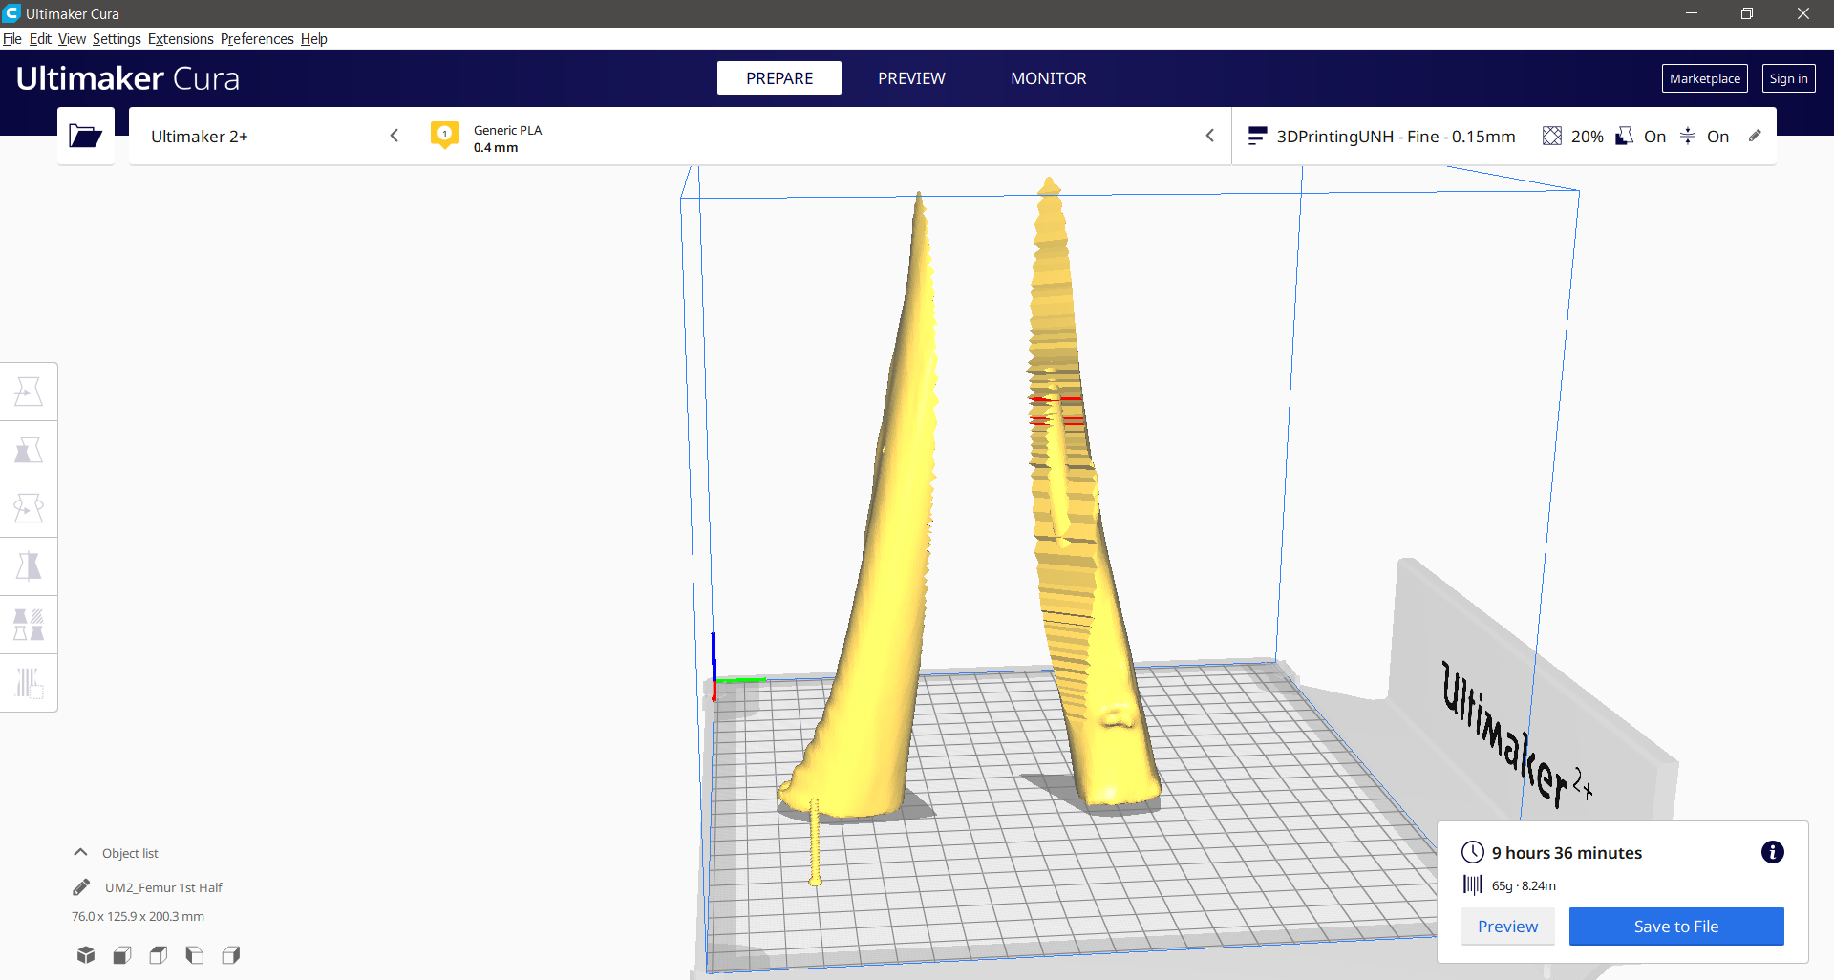
Task: Click the print profile layers icon
Action: pos(1257,136)
